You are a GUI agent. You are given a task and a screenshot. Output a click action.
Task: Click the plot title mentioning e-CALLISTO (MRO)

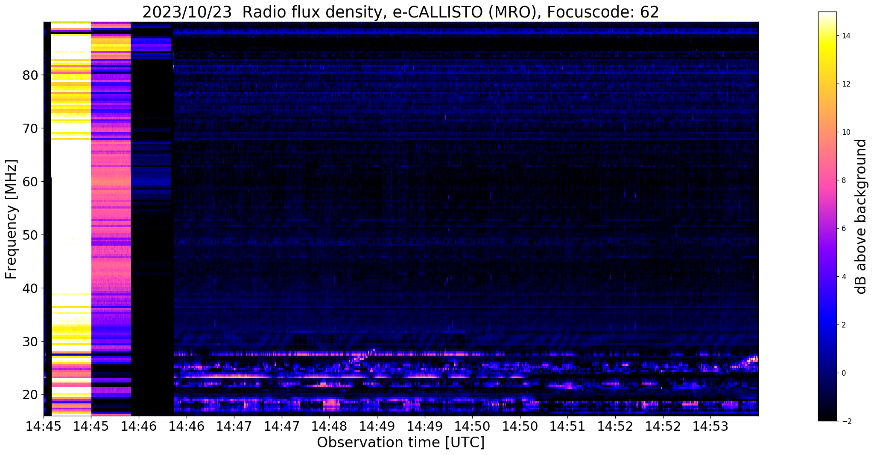pos(400,12)
